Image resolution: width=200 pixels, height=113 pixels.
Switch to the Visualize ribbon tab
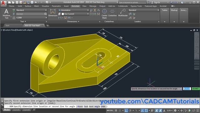coord(45,6)
